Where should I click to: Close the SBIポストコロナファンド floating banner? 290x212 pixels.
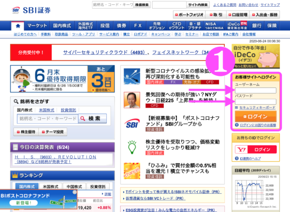(x=74, y=192)
